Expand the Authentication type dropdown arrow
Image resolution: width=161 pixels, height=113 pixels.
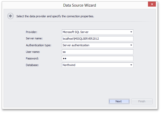tap(131, 45)
